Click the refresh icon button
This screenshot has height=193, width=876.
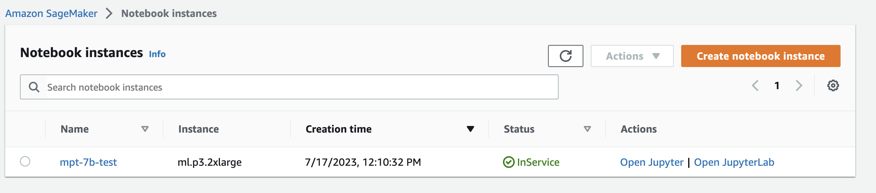(x=565, y=56)
